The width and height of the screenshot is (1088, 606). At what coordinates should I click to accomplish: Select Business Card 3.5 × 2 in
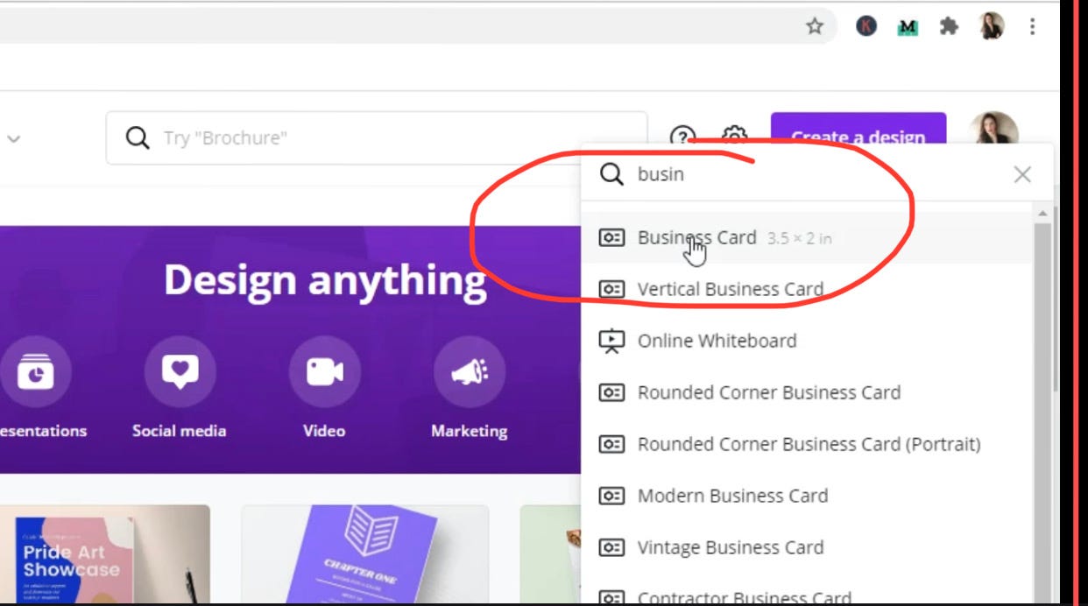click(807, 237)
